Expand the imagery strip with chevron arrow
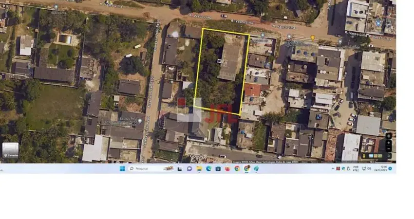Viewport: 414px width, 219px height. [389, 156]
